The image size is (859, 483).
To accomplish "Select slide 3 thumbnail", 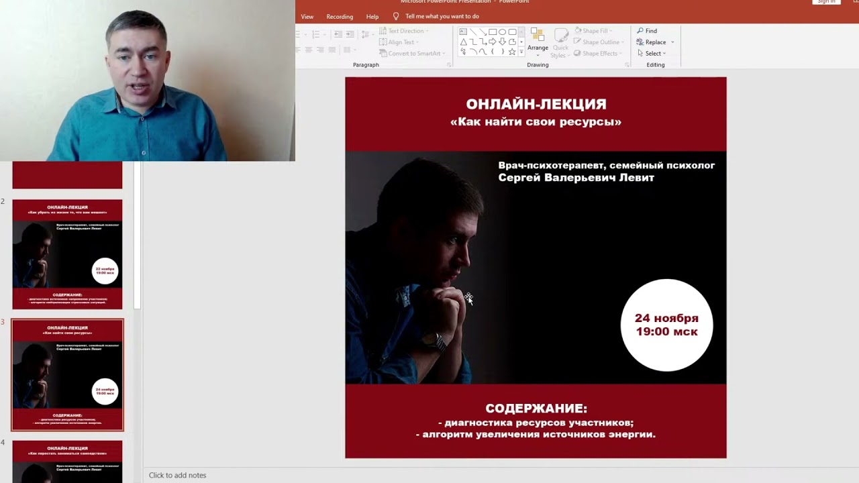I will (67, 374).
